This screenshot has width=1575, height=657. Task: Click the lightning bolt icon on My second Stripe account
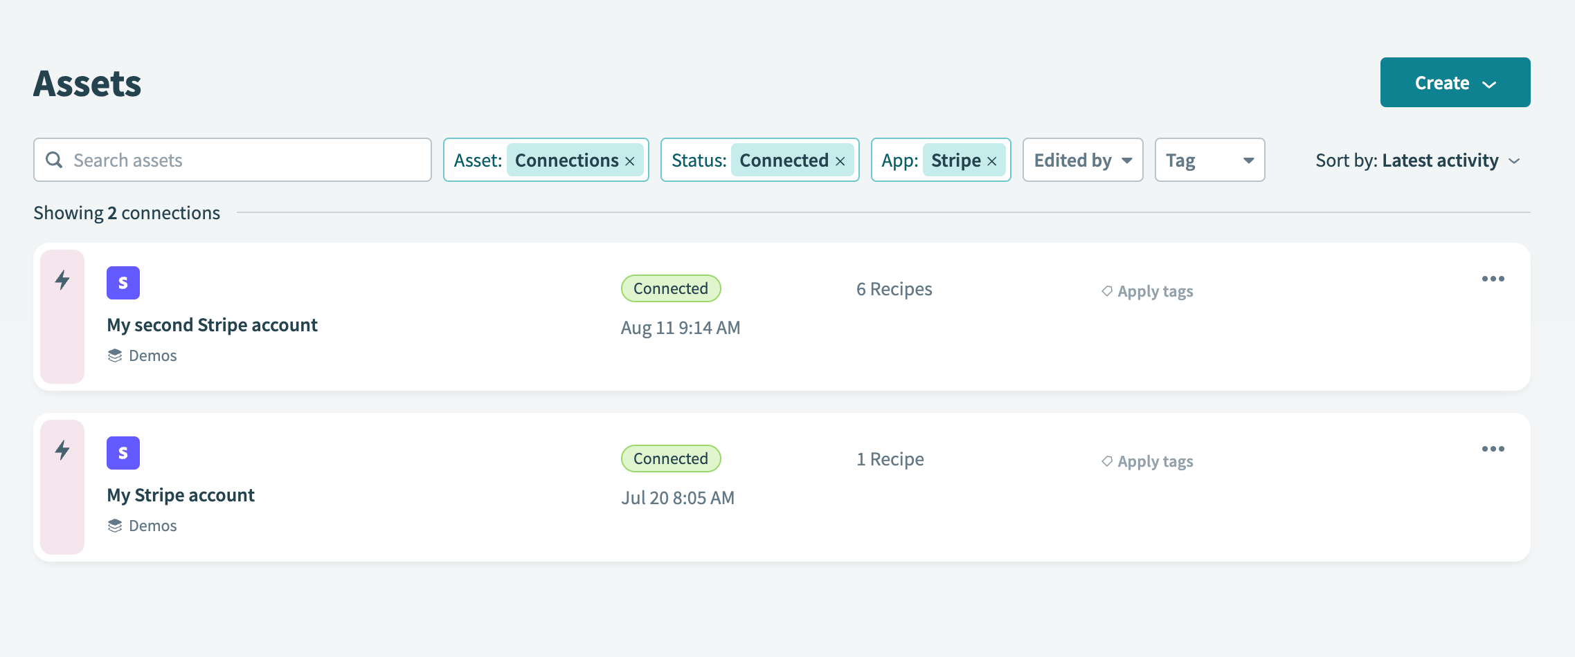coord(62,280)
